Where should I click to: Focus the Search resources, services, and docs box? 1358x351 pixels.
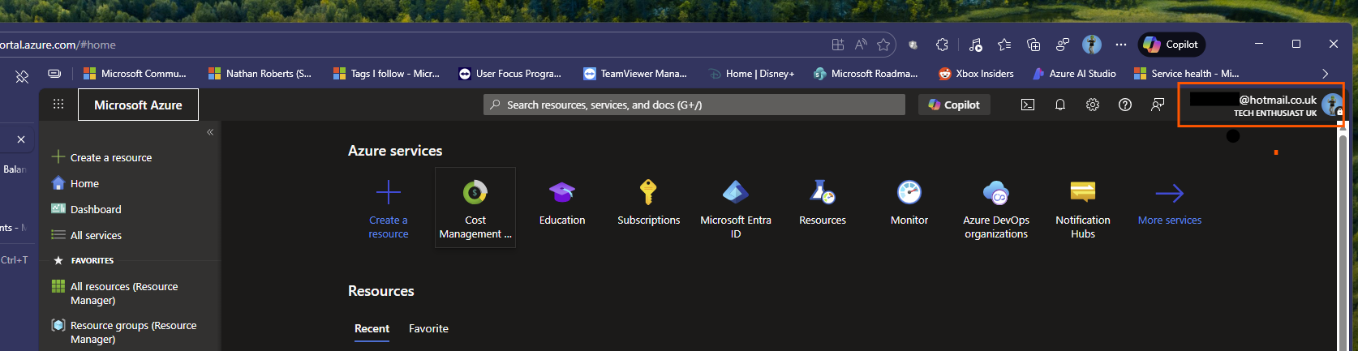(x=694, y=105)
